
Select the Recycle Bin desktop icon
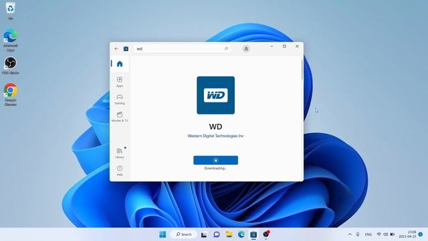coord(11,11)
